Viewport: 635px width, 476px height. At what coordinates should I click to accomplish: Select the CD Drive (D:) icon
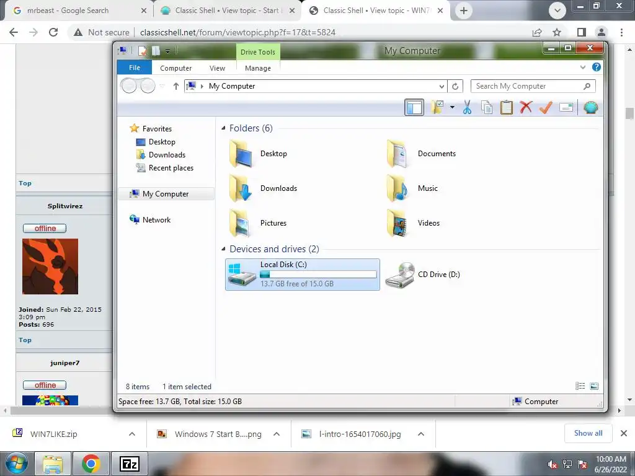400,275
